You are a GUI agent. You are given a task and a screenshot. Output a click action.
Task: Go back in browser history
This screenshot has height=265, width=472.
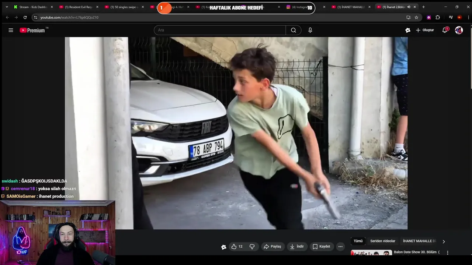click(x=7, y=17)
